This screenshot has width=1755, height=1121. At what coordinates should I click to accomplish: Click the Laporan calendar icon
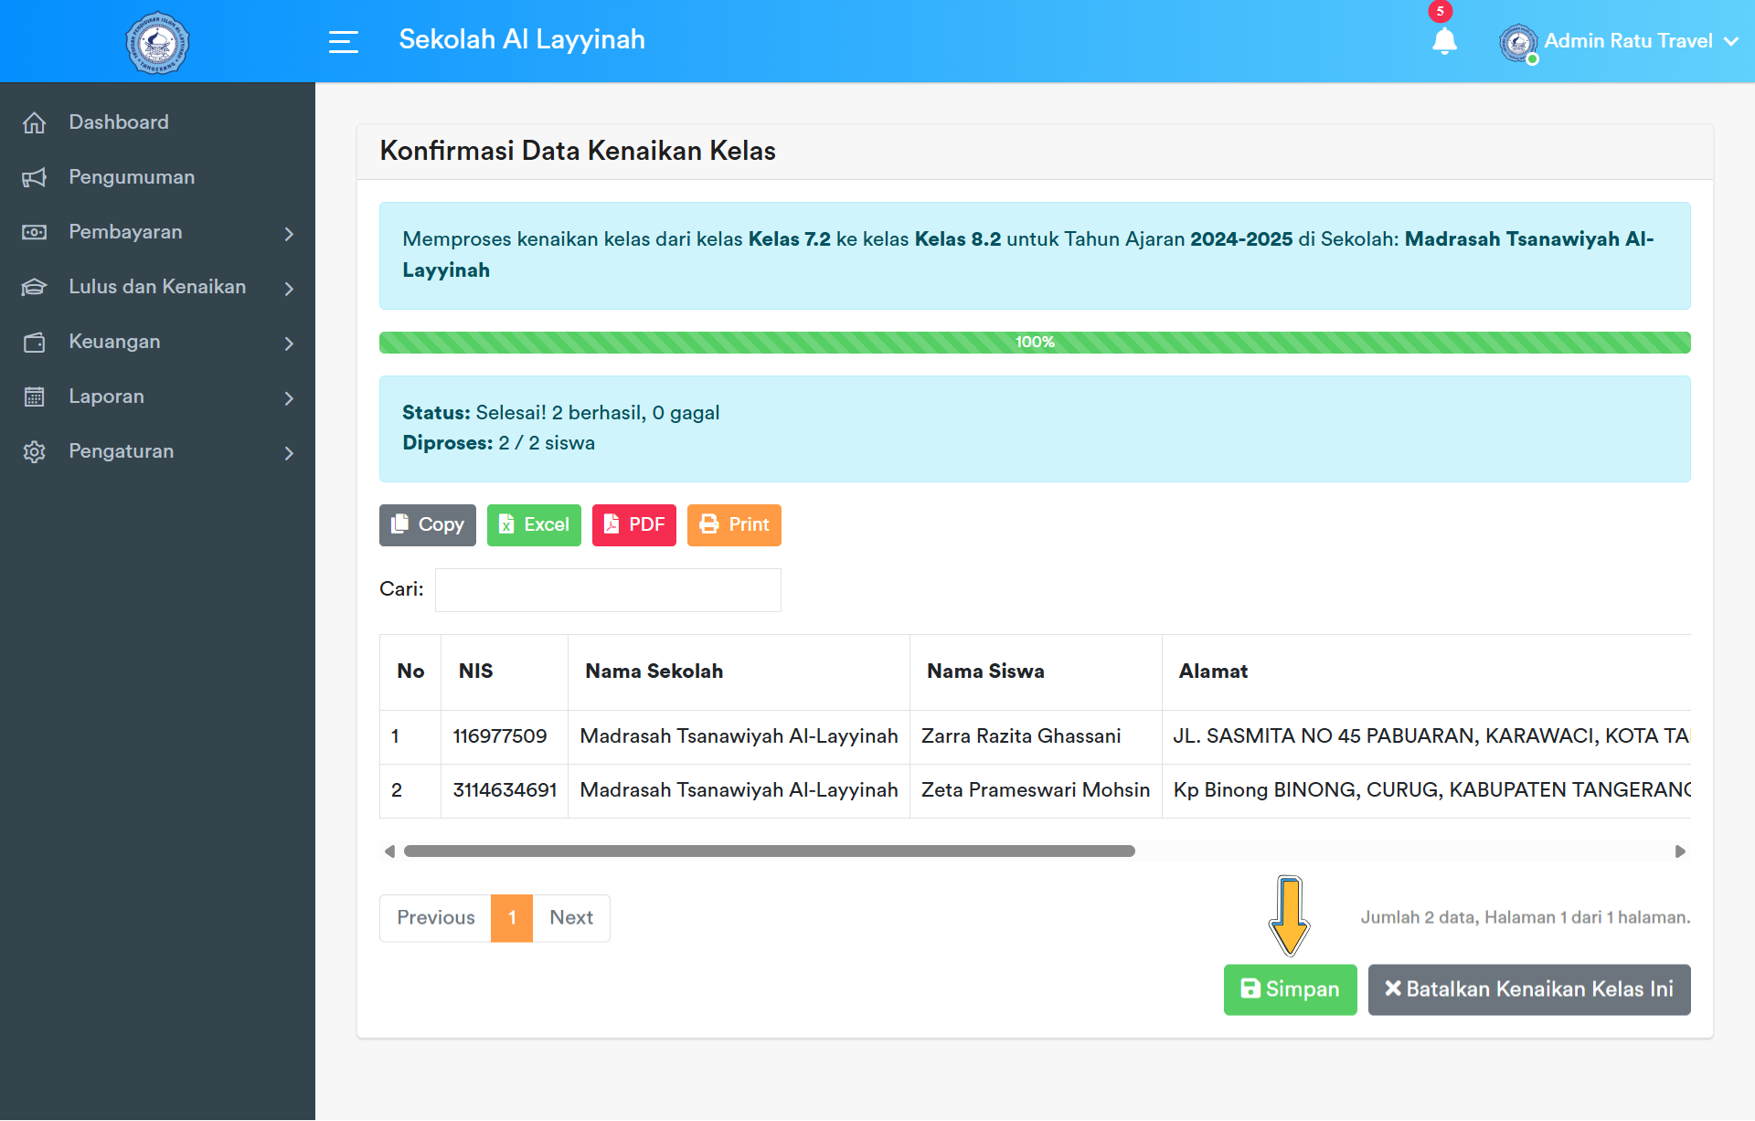pyautogui.click(x=34, y=397)
